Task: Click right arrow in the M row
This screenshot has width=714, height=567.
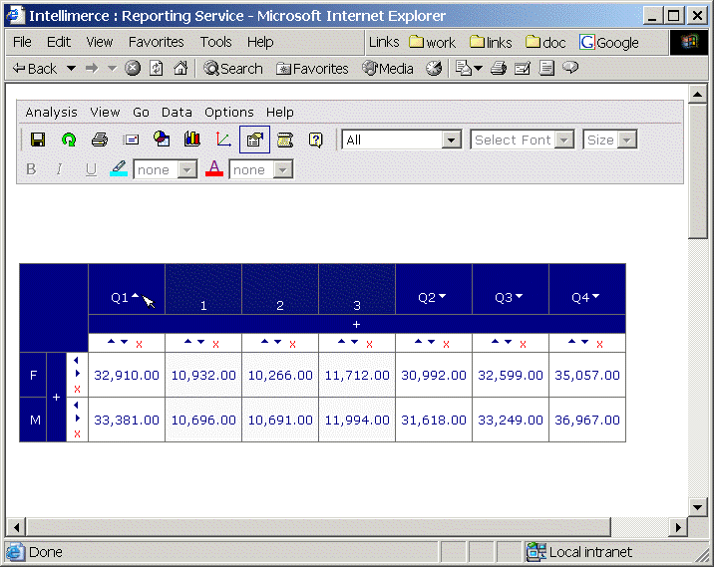Action: (78, 418)
